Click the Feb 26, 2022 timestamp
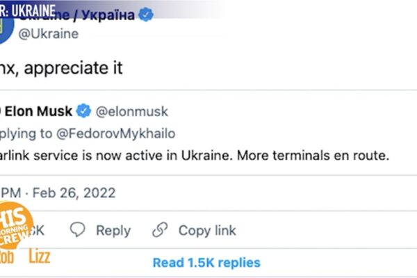The image size is (417, 278). (74, 193)
